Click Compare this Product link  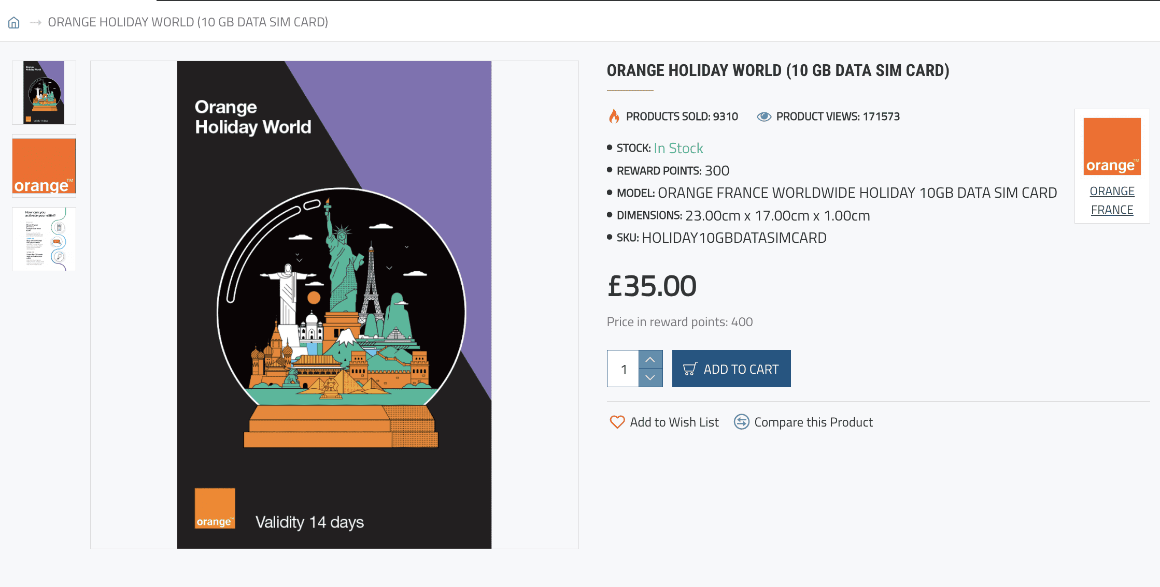(813, 422)
